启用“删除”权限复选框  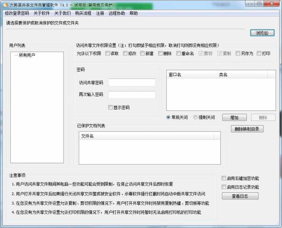[x=160, y=53]
